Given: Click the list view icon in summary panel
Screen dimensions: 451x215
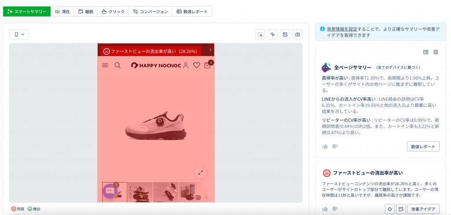Looking at the screenshot, I should click(425, 52).
